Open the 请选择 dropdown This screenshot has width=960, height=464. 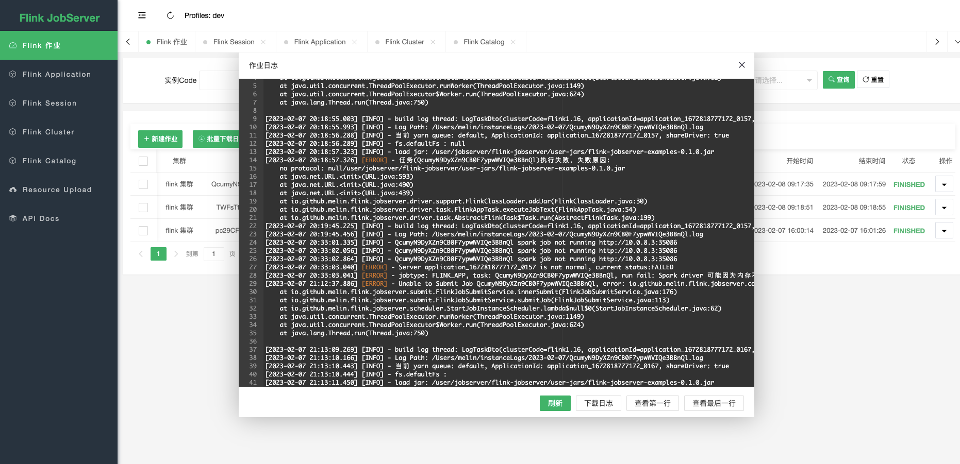(786, 80)
